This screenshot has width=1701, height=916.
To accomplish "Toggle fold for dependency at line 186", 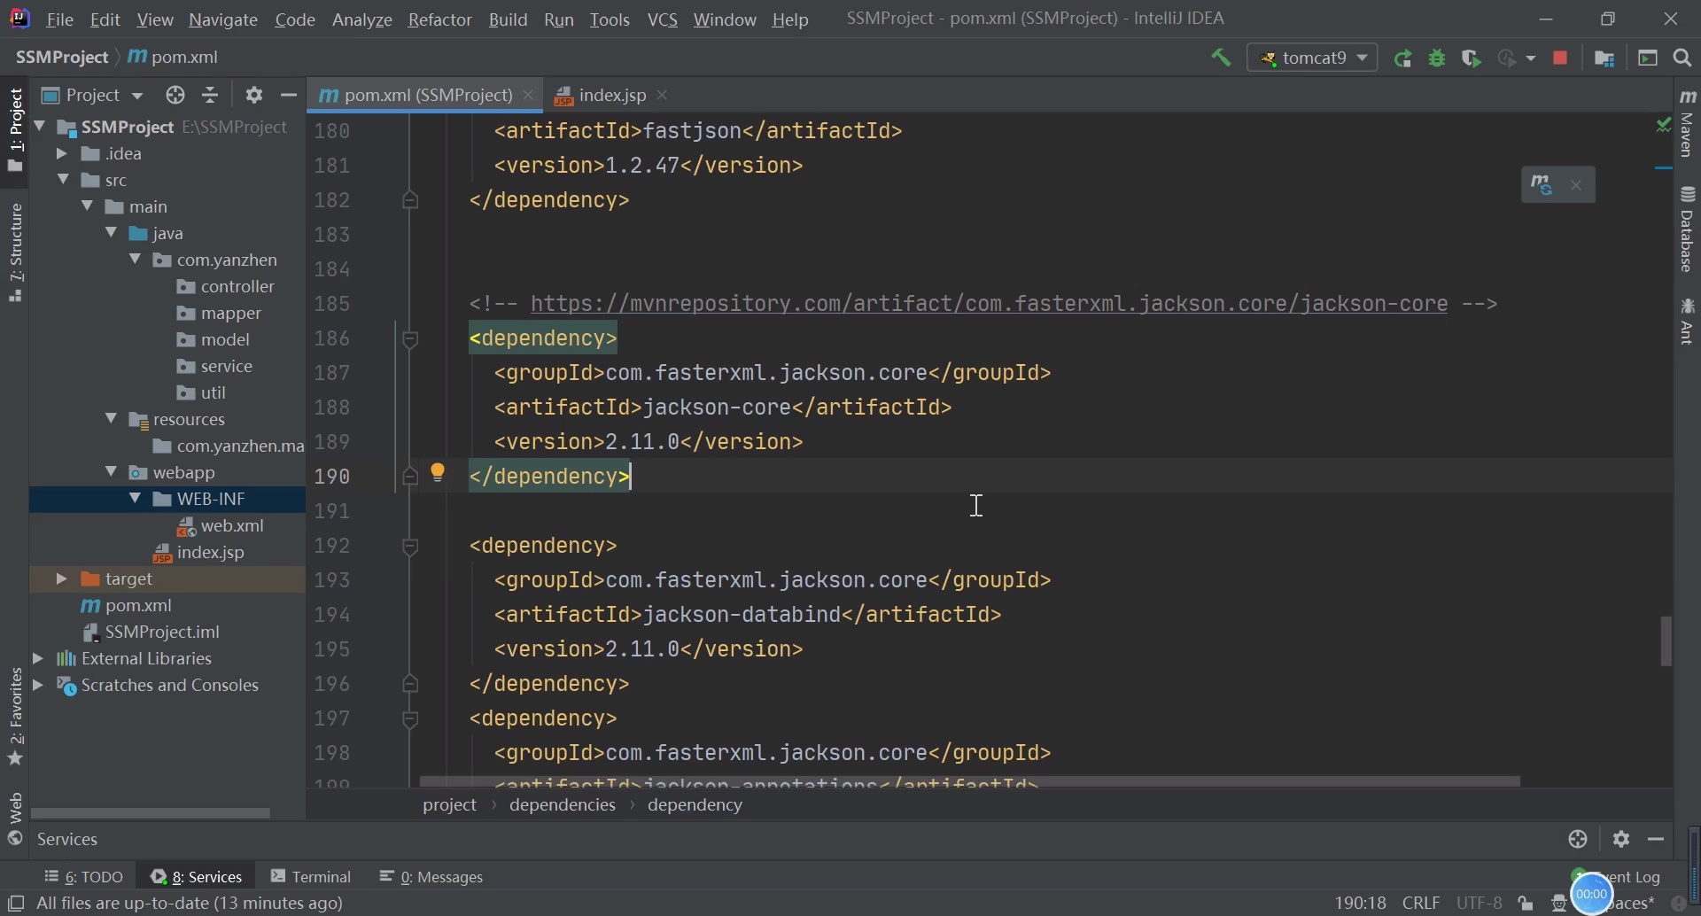I will point(410,339).
